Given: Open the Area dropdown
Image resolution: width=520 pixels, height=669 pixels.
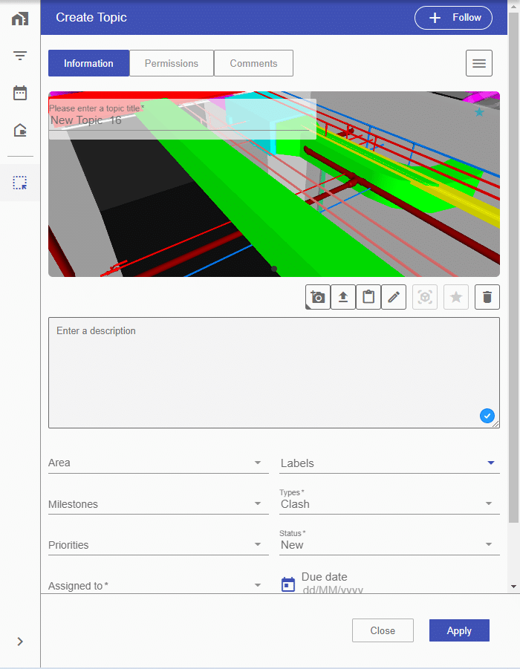Looking at the screenshot, I should 158,463.
